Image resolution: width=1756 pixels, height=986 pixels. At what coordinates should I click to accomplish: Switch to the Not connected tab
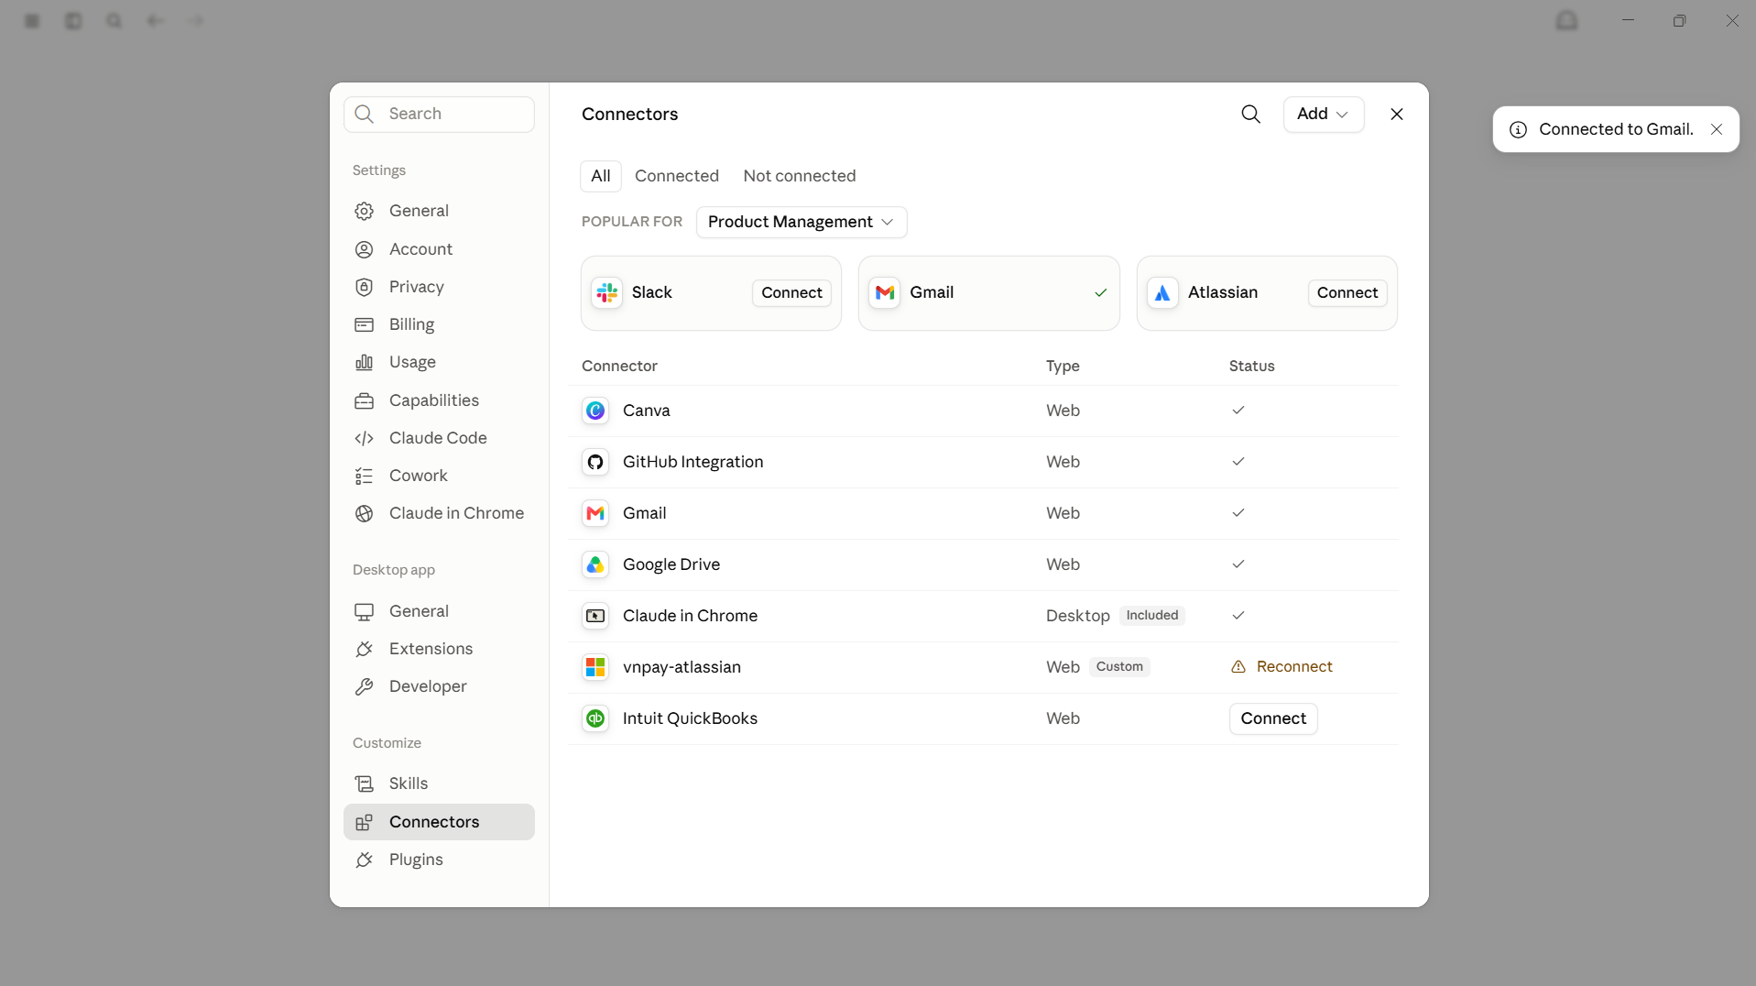point(800,176)
